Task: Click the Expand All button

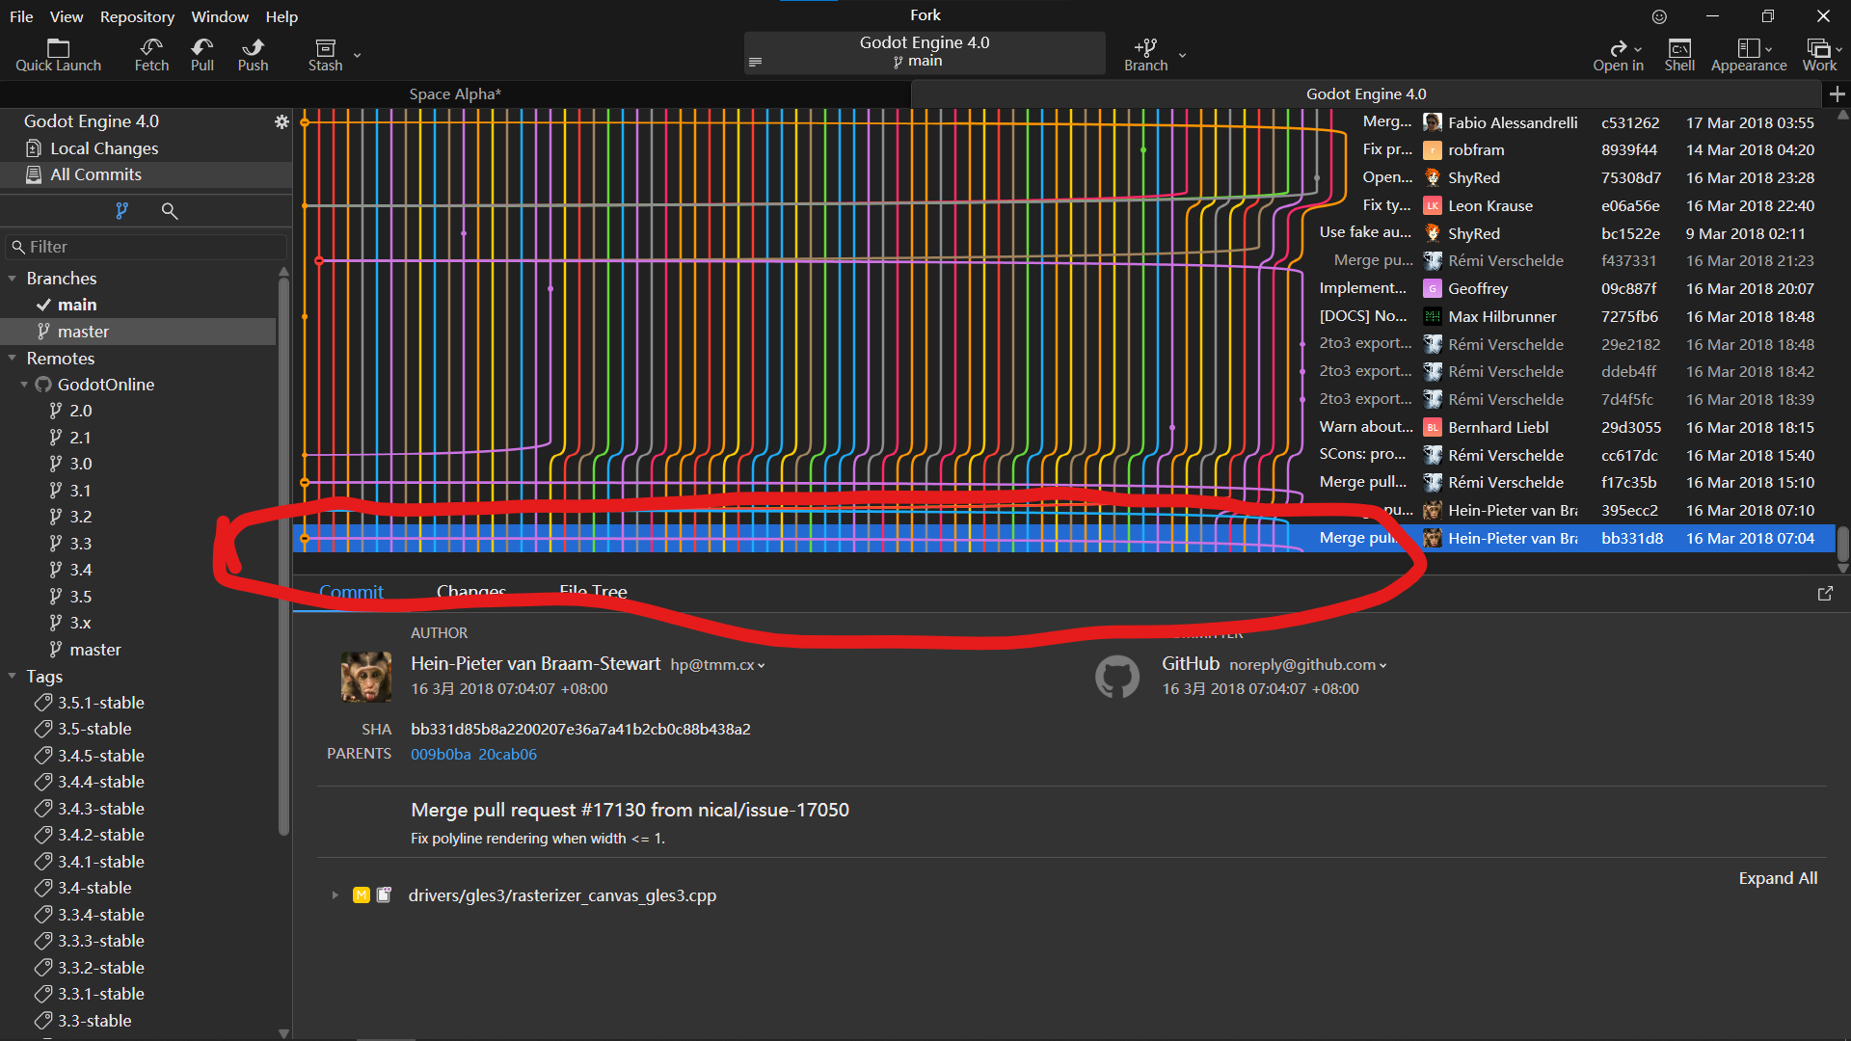Action: tap(1778, 878)
